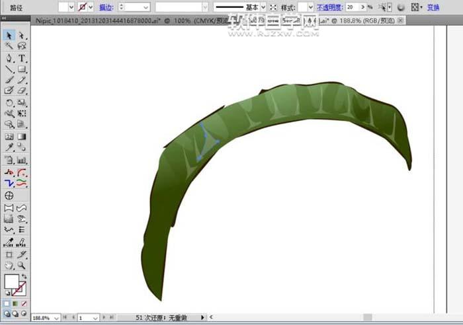Click the white fill color swatch
This screenshot has width=463, height=325.
tap(11, 282)
